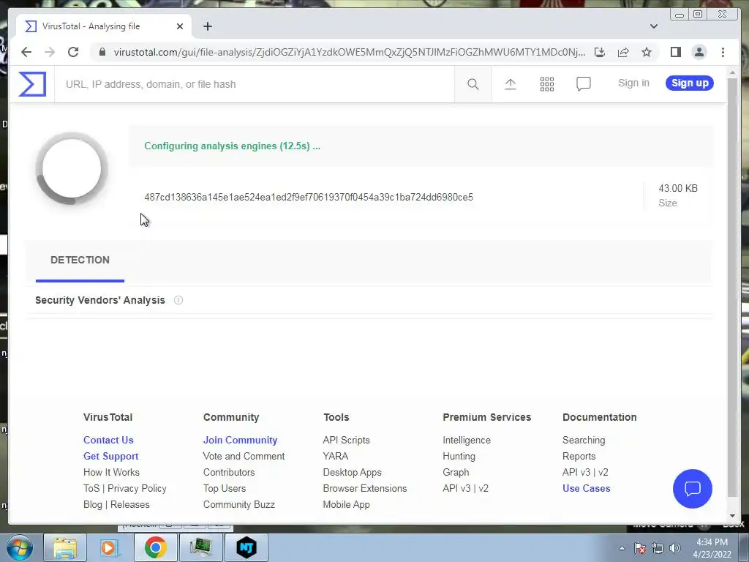
Task: Open the Top Users link
Action: 225,488
